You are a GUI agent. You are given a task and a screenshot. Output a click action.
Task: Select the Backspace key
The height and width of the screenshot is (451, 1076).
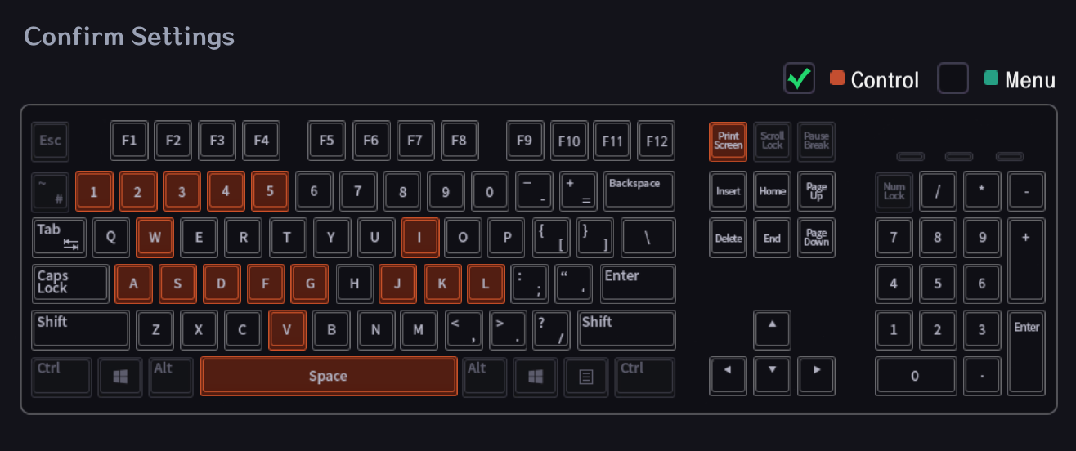click(639, 190)
